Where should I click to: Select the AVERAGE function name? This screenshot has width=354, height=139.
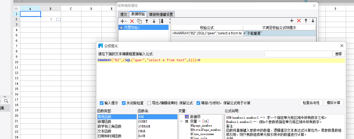pos(157,126)
